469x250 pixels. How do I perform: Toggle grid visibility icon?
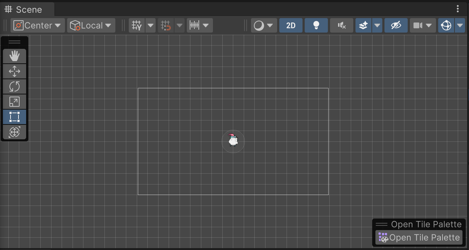coord(137,25)
